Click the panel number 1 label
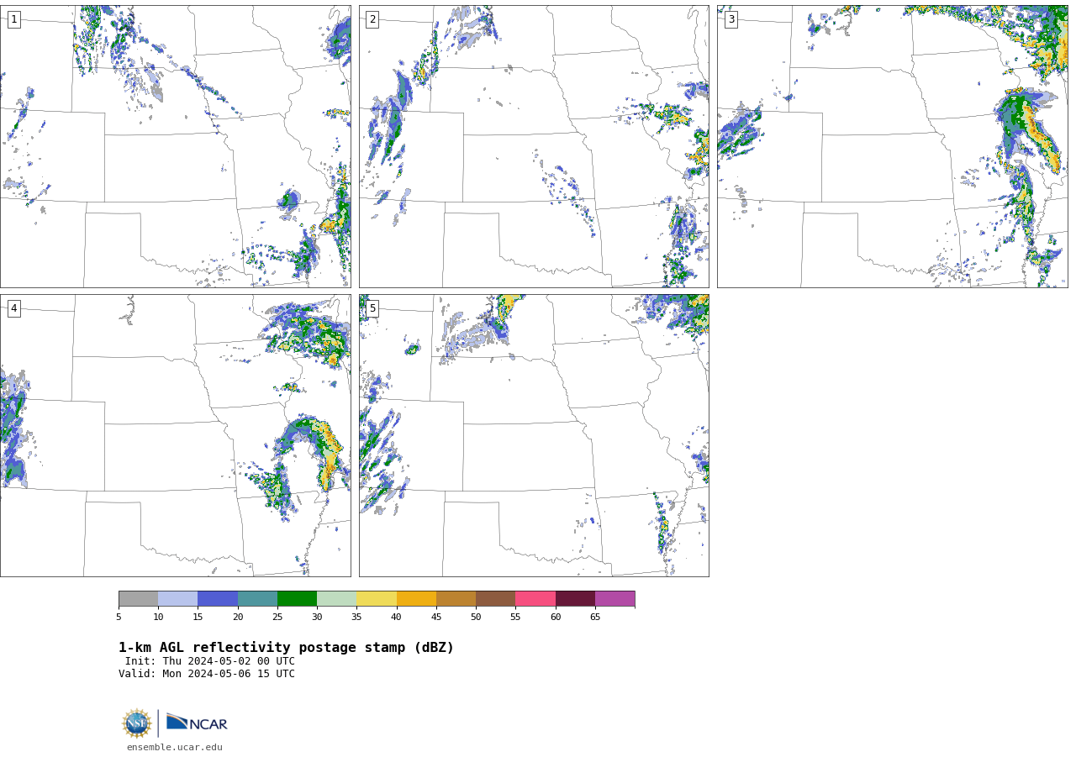This screenshot has width=1076, height=757. (13, 19)
